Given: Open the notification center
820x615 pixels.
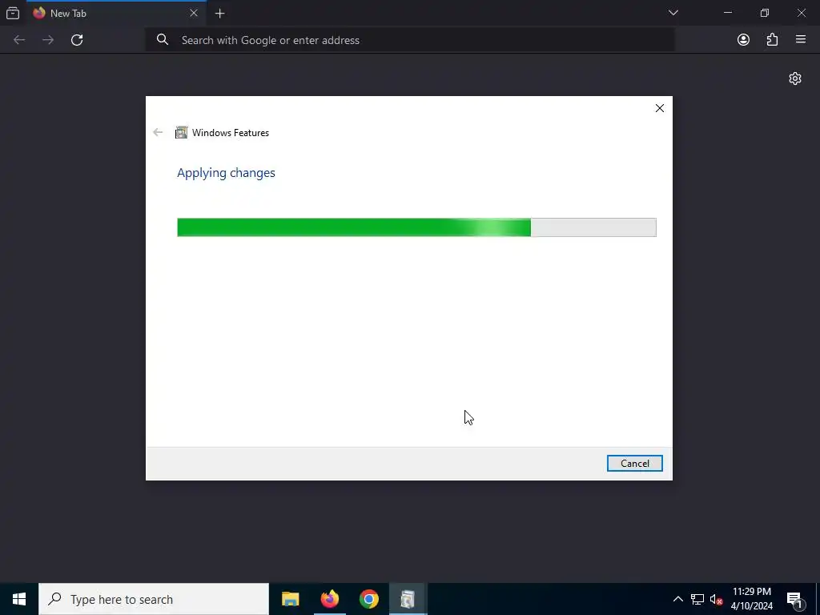Looking at the screenshot, I should pyautogui.click(x=794, y=599).
